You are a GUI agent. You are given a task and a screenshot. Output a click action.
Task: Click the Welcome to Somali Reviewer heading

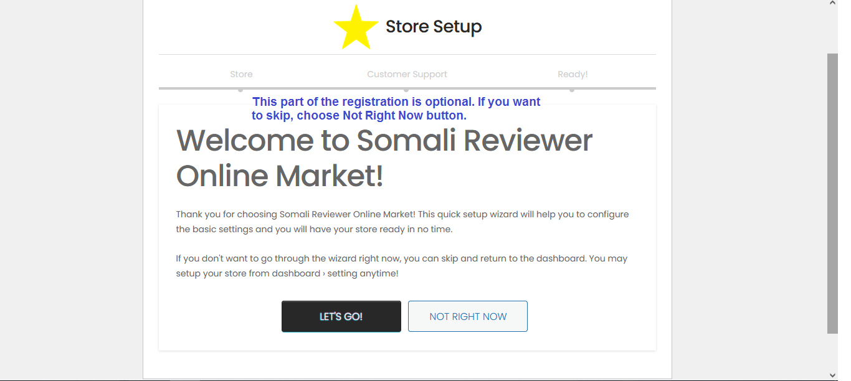point(384,158)
